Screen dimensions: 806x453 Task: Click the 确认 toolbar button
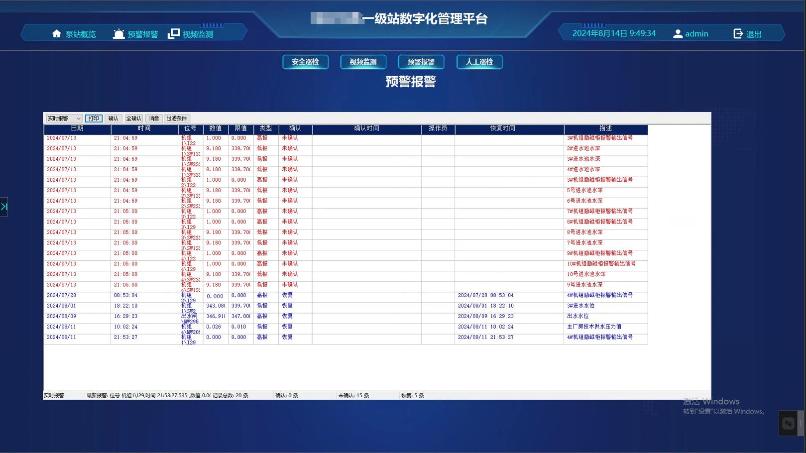point(113,118)
